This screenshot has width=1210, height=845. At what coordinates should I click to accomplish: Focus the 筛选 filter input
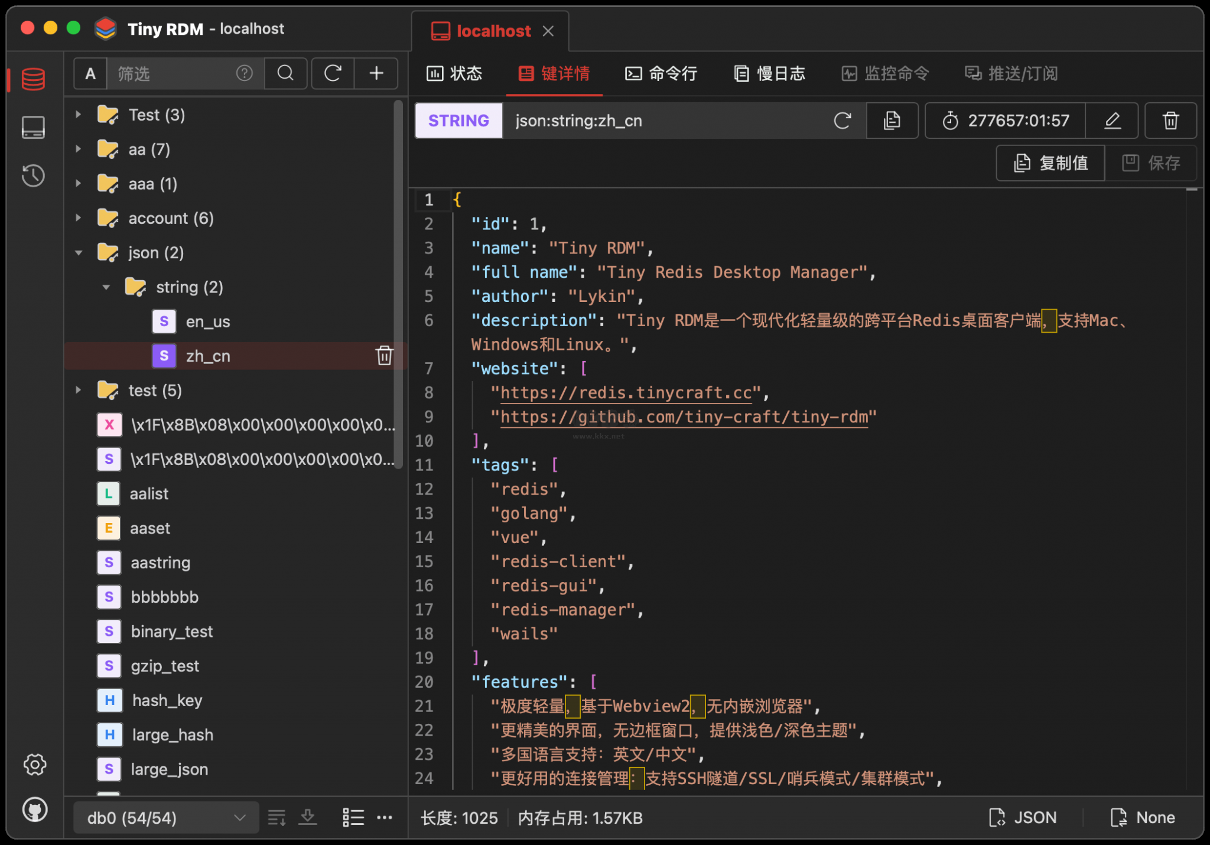tap(171, 73)
